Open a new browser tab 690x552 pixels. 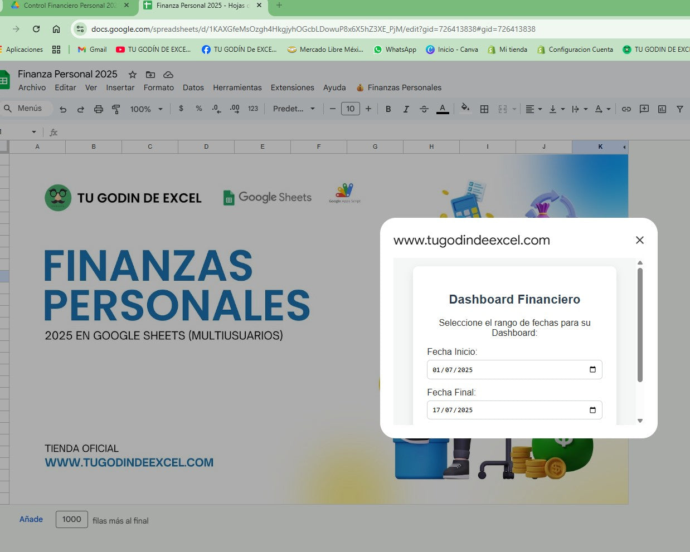(279, 6)
